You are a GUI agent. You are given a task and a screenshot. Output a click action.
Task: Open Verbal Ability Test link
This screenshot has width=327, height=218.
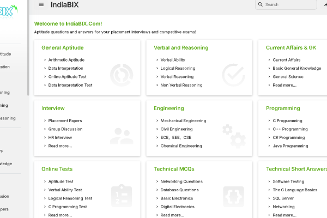pos(65,190)
